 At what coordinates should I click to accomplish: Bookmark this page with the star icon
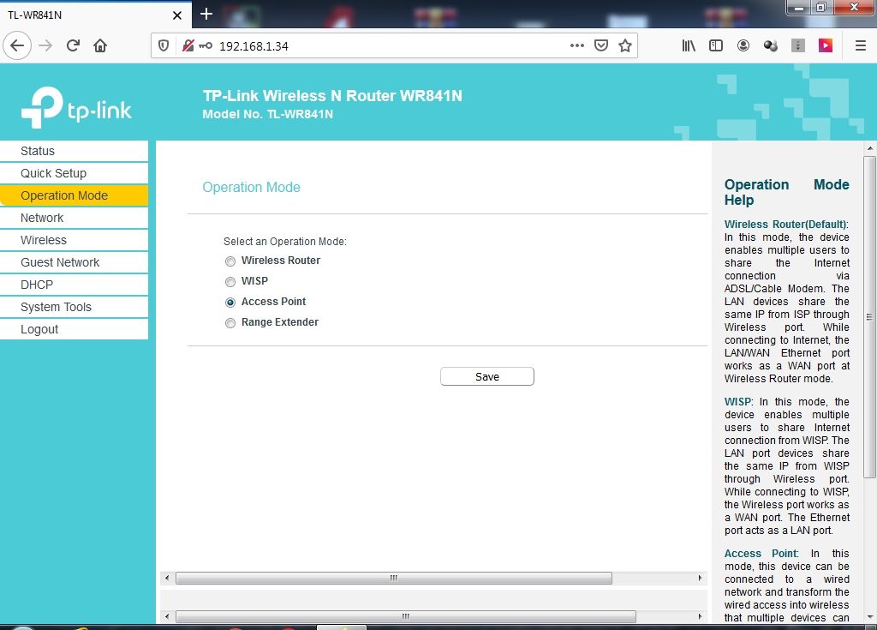coord(624,45)
